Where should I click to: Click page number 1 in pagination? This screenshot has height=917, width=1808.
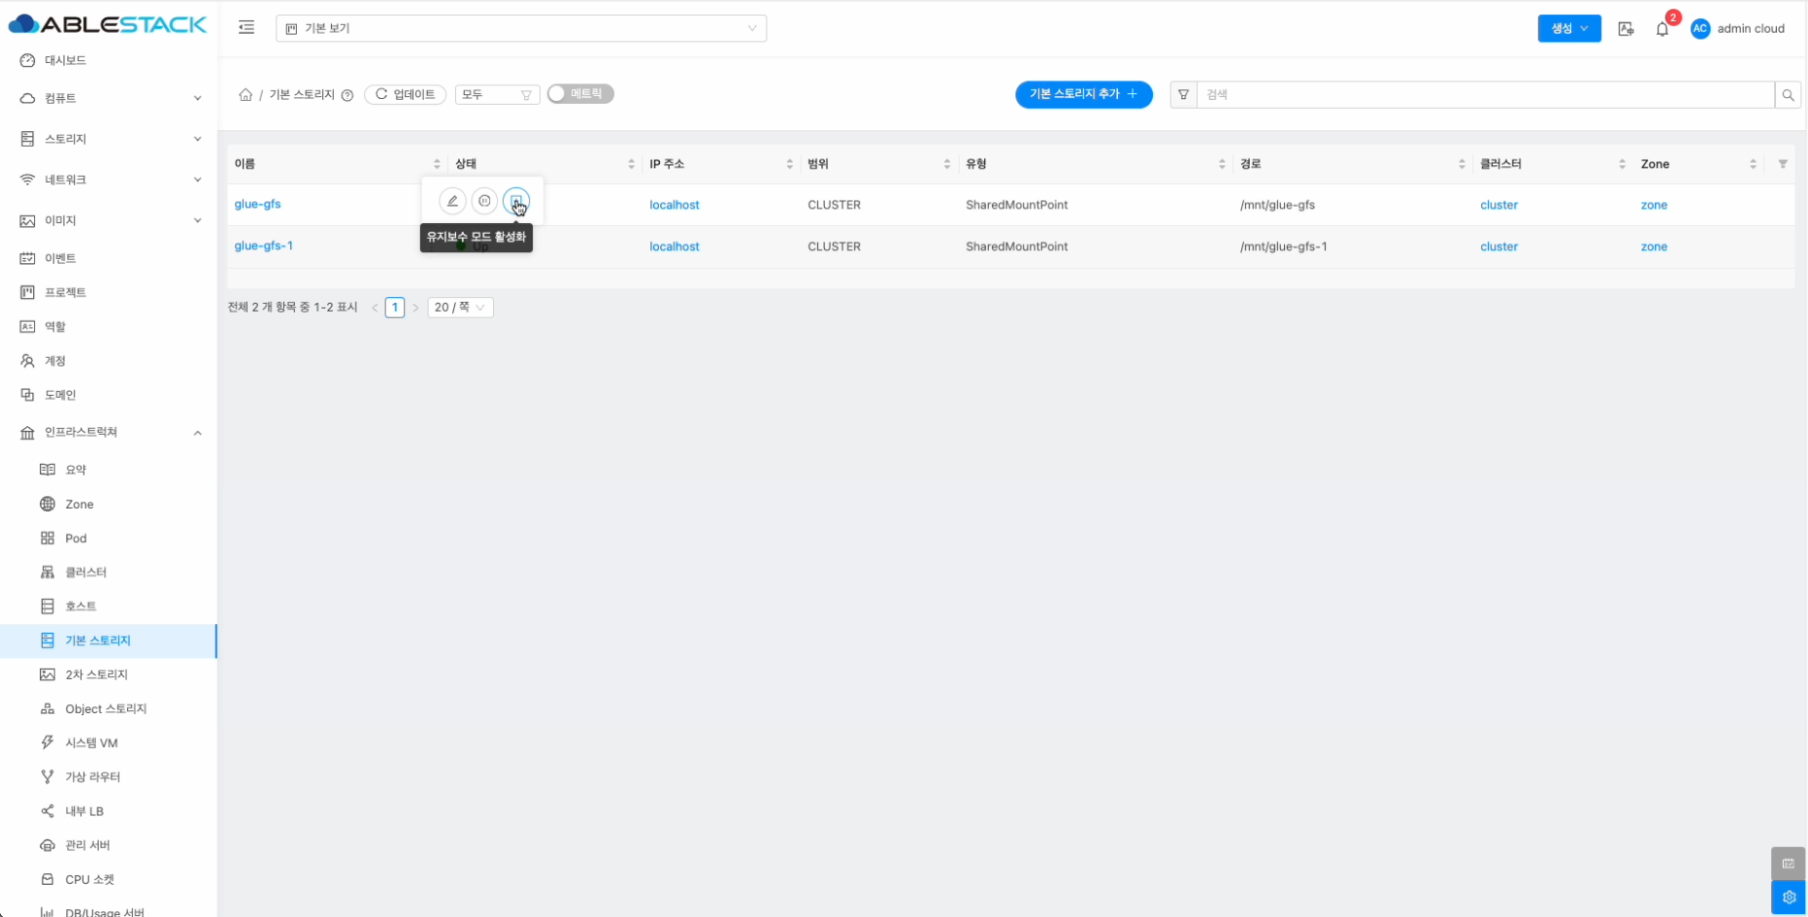[x=395, y=308]
